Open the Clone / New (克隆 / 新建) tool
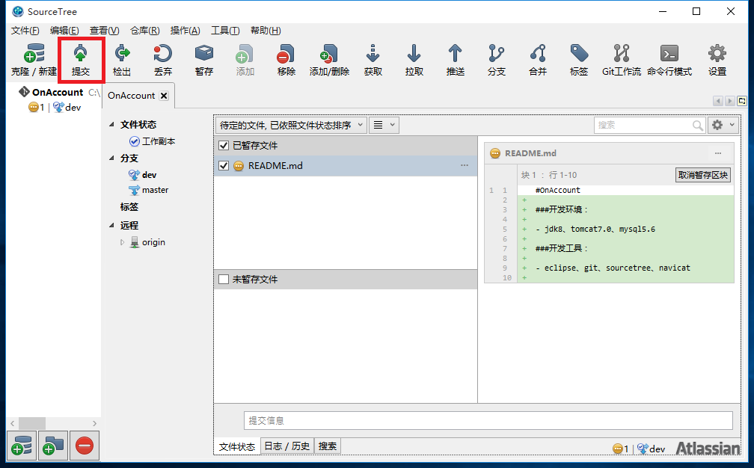This screenshot has height=468, width=754. (x=34, y=60)
